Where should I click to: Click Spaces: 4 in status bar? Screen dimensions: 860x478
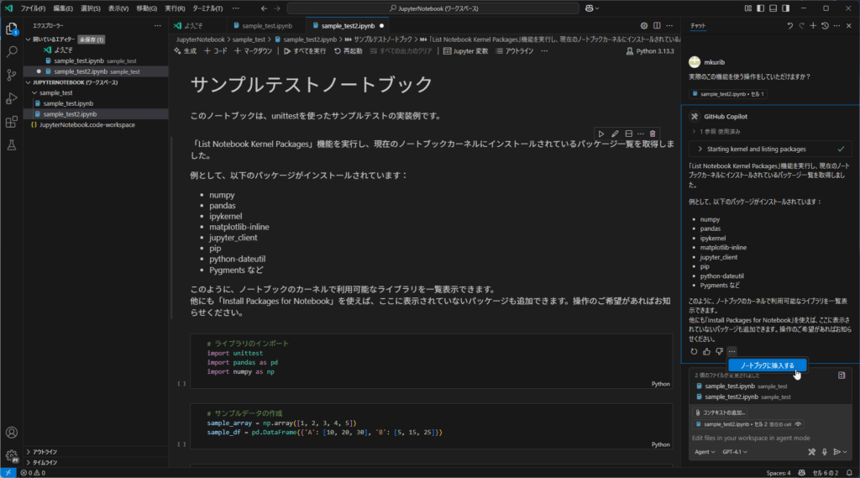779,472
